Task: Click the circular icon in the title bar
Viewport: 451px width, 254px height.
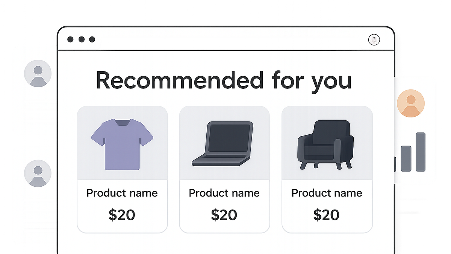Action: coord(374,40)
